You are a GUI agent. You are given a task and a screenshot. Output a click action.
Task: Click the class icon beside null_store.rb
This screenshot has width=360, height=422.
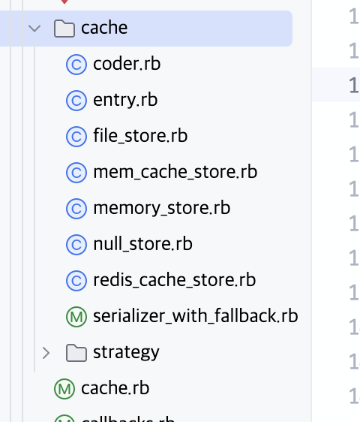coord(76,245)
